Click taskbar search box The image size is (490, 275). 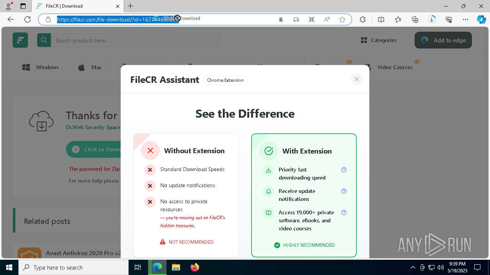(x=73, y=267)
